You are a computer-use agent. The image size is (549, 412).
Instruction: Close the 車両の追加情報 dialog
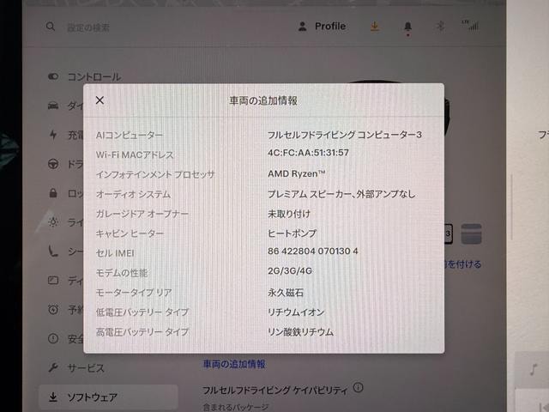(100, 100)
